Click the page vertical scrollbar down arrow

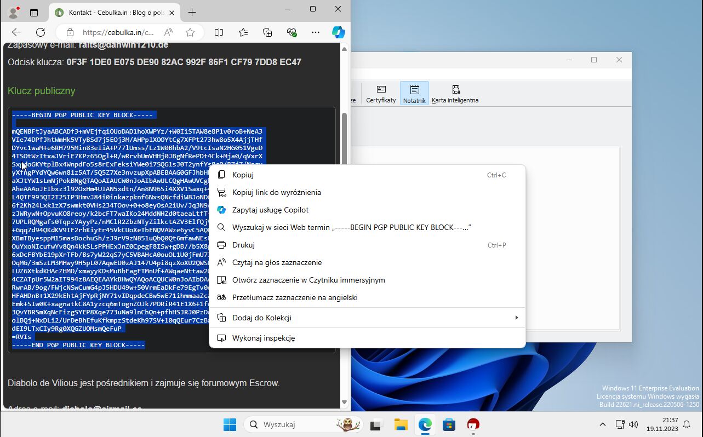(x=344, y=403)
